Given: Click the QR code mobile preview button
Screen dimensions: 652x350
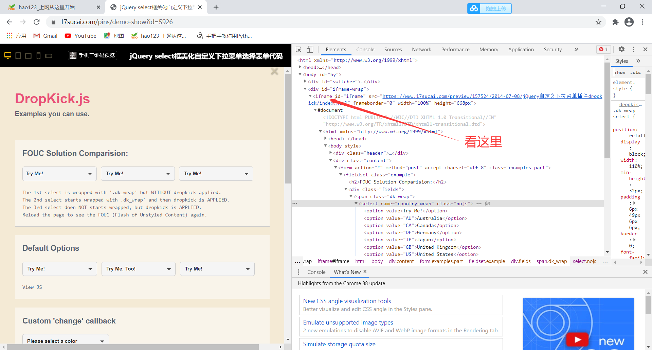Looking at the screenshot, I should tap(92, 55).
